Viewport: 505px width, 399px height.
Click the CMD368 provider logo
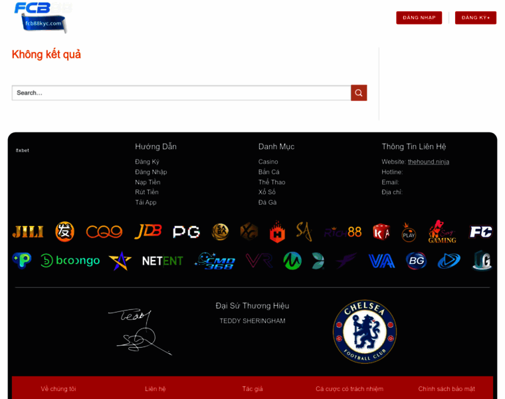point(215,261)
